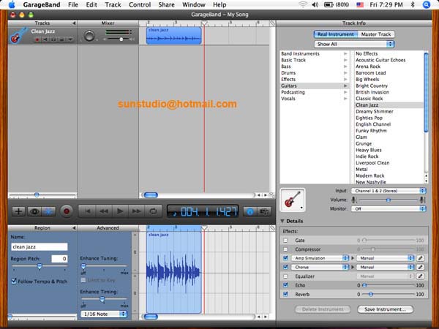This screenshot has height=329, width=439.
Task: Open the 1/16 Note timing dropdown
Action: [104, 314]
